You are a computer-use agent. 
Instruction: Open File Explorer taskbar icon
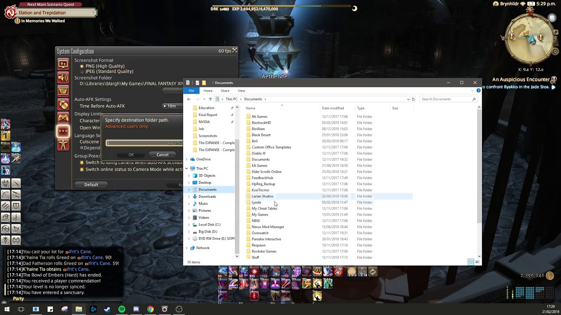(79, 309)
